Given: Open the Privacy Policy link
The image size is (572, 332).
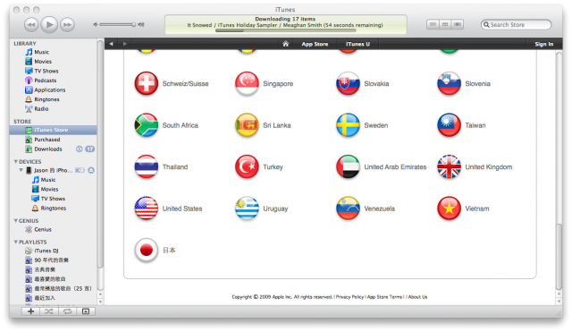Looking at the screenshot, I should (349, 297).
